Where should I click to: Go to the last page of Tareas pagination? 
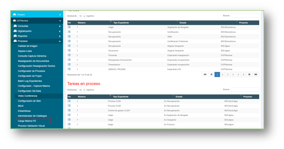(x=256, y=74)
